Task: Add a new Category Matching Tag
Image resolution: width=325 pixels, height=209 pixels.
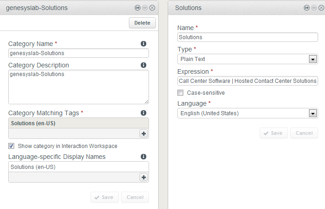Action: 144,133
